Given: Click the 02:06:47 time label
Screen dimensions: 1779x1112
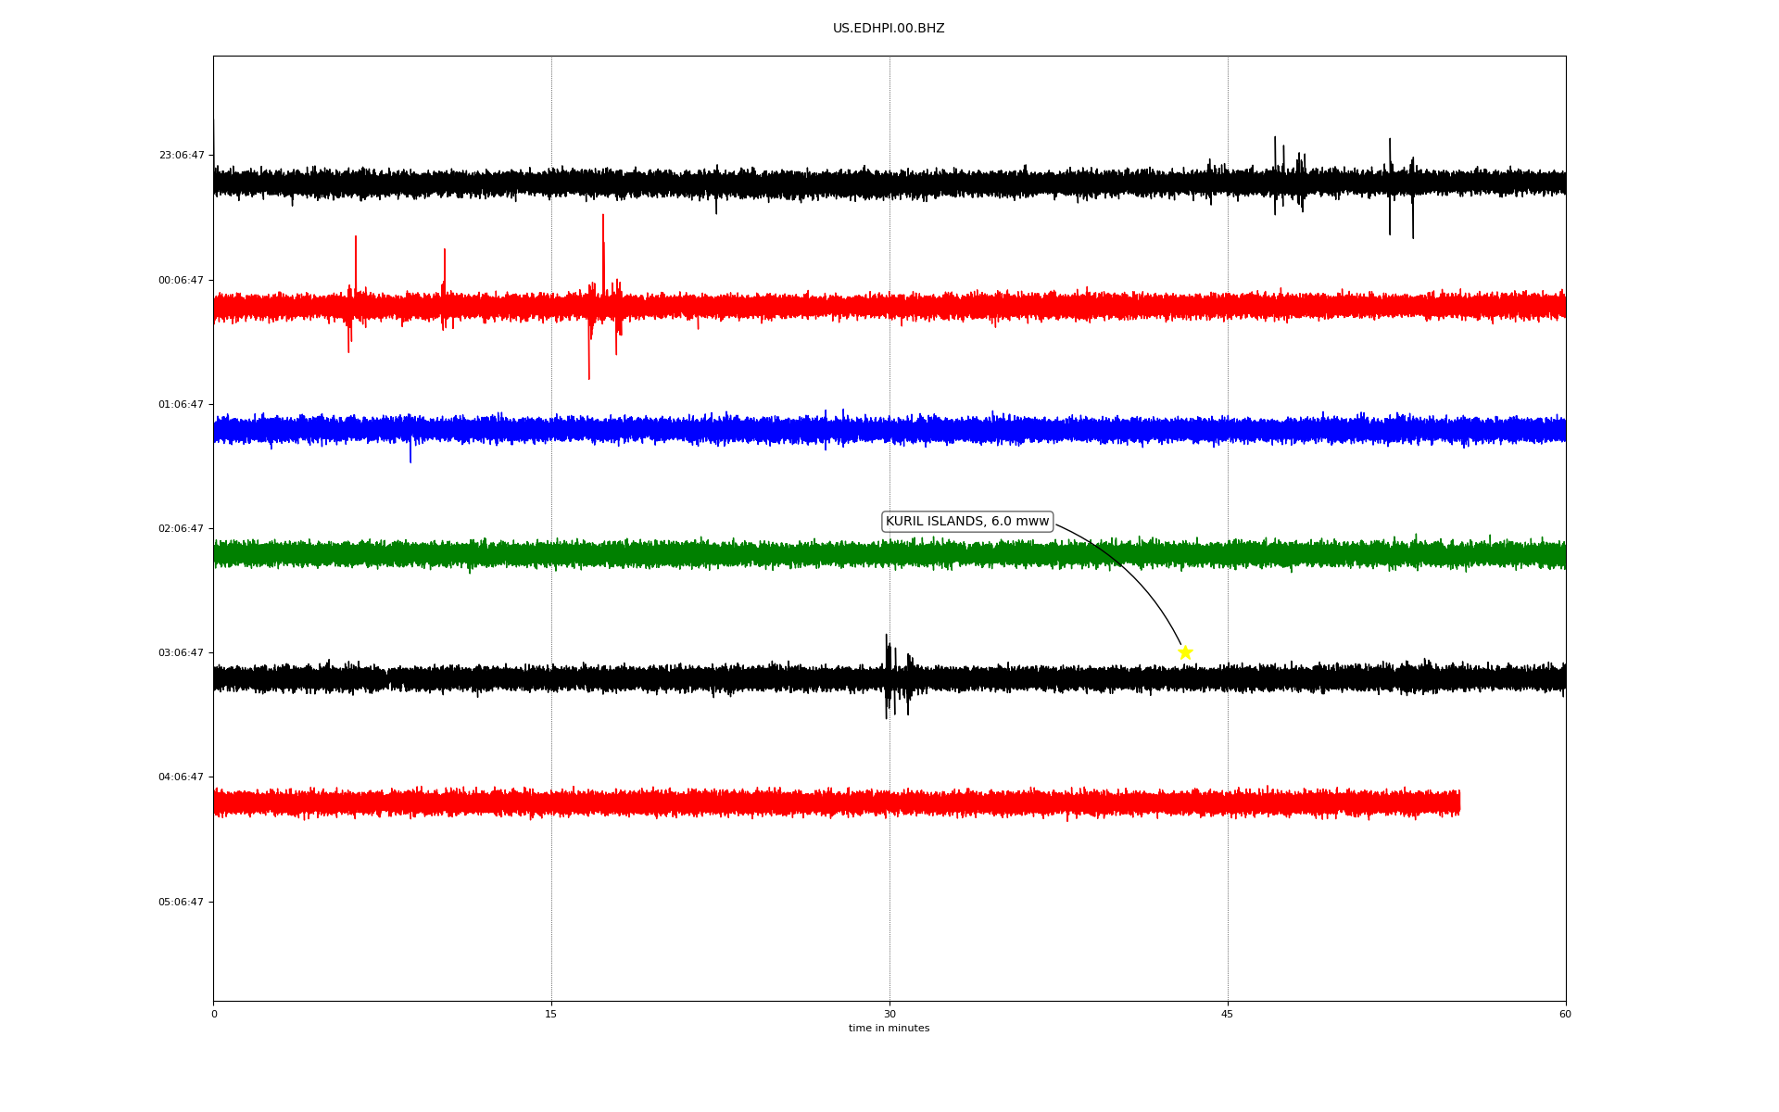Looking at the screenshot, I should pyautogui.click(x=182, y=529).
